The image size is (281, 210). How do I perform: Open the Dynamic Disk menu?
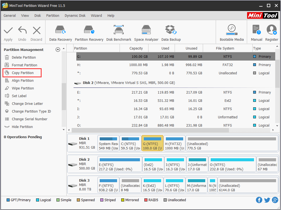tap(75, 16)
